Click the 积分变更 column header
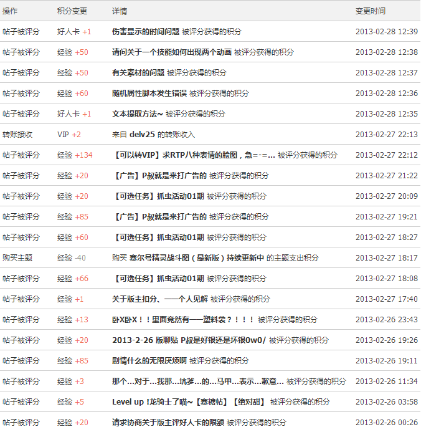 point(72,11)
